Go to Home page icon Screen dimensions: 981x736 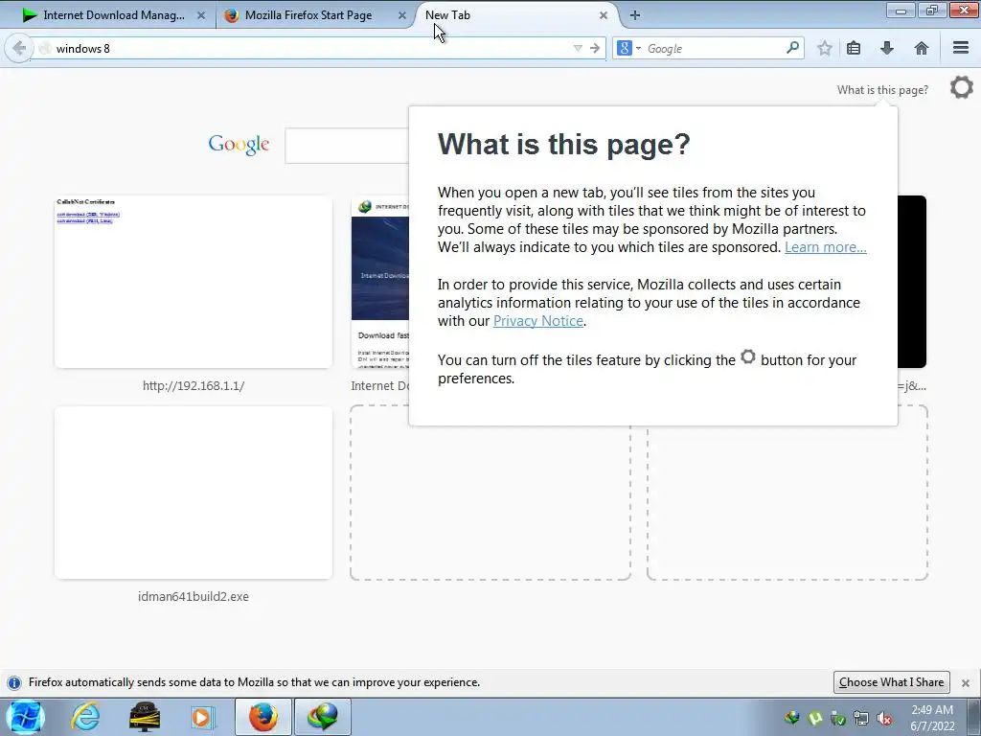(921, 48)
